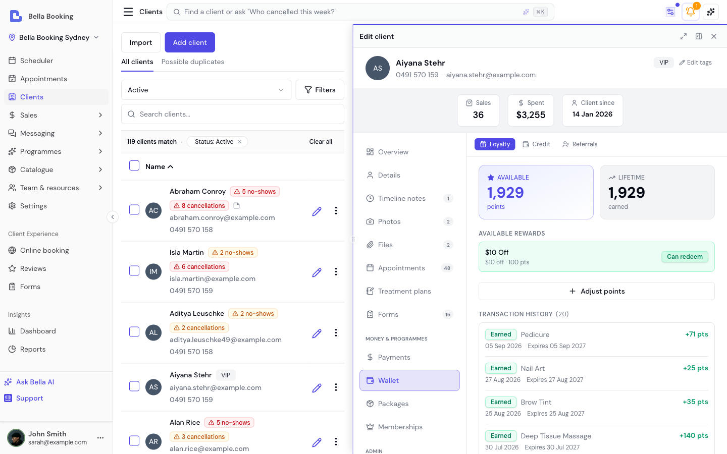
Task: Check the checkbox for Isla Martin
Action: [134, 271]
